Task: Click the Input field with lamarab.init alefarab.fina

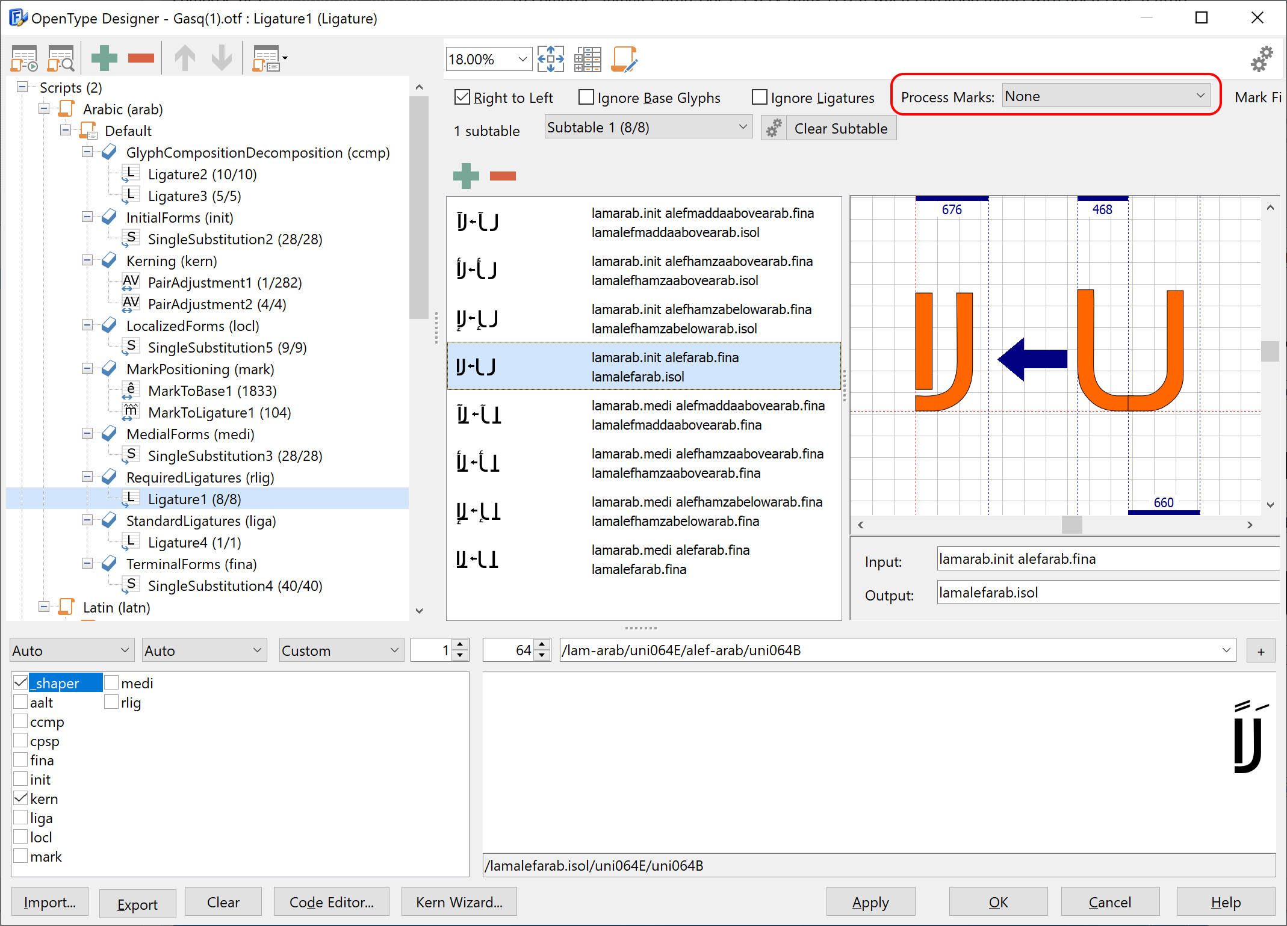Action: pyautogui.click(x=1108, y=559)
